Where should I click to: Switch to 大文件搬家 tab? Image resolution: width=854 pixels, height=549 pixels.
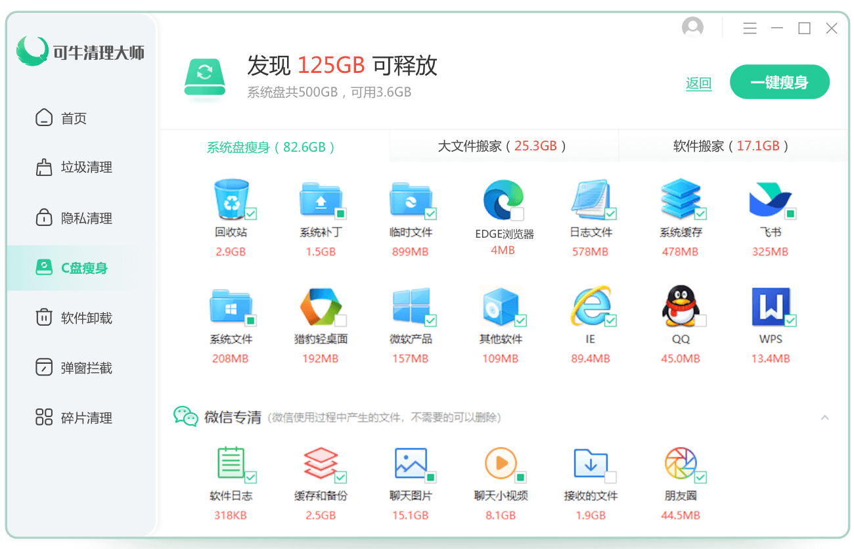pyautogui.click(x=503, y=146)
